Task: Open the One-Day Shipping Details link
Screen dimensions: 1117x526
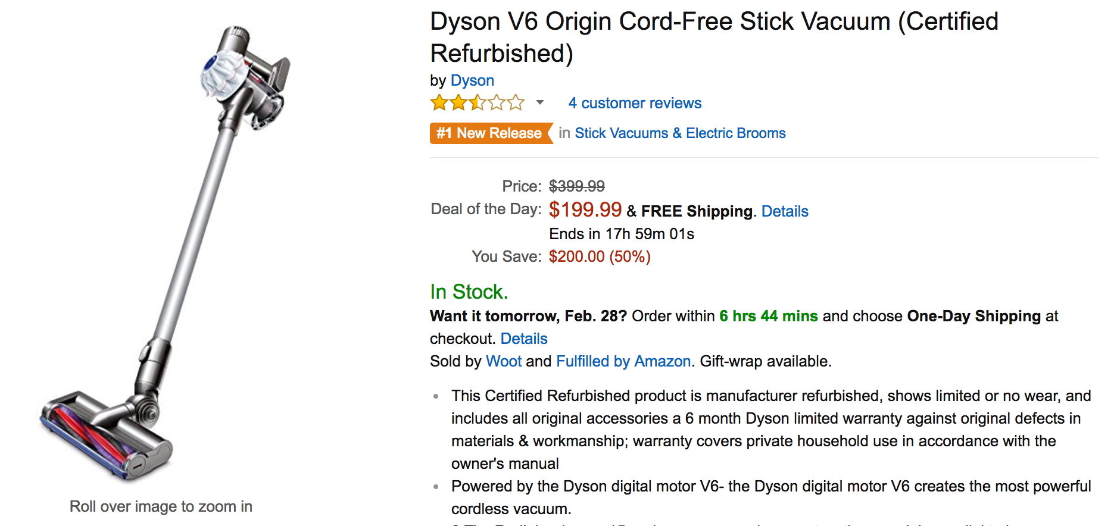Action: point(523,338)
